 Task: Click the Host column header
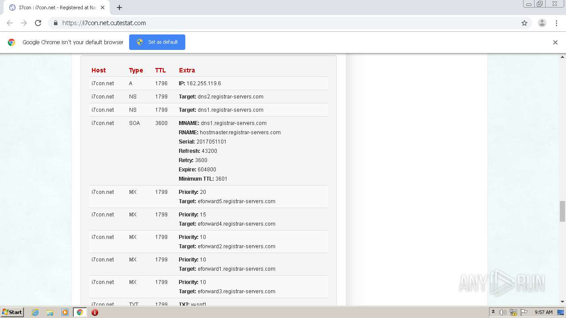[x=99, y=70]
